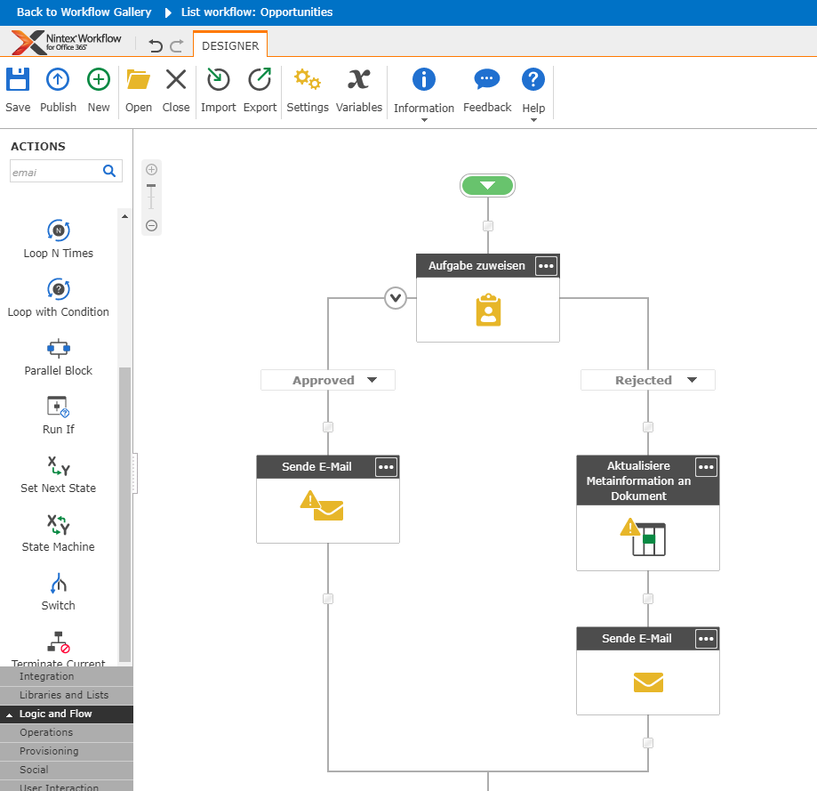Select the Switch action
The image size is (817, 791).
(x=59, y=593)
